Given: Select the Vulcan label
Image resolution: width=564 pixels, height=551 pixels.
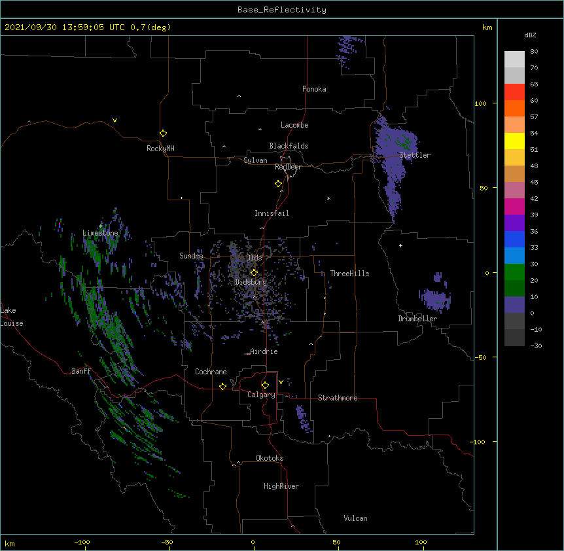Looking at the screenshot, I should (355, 518).
